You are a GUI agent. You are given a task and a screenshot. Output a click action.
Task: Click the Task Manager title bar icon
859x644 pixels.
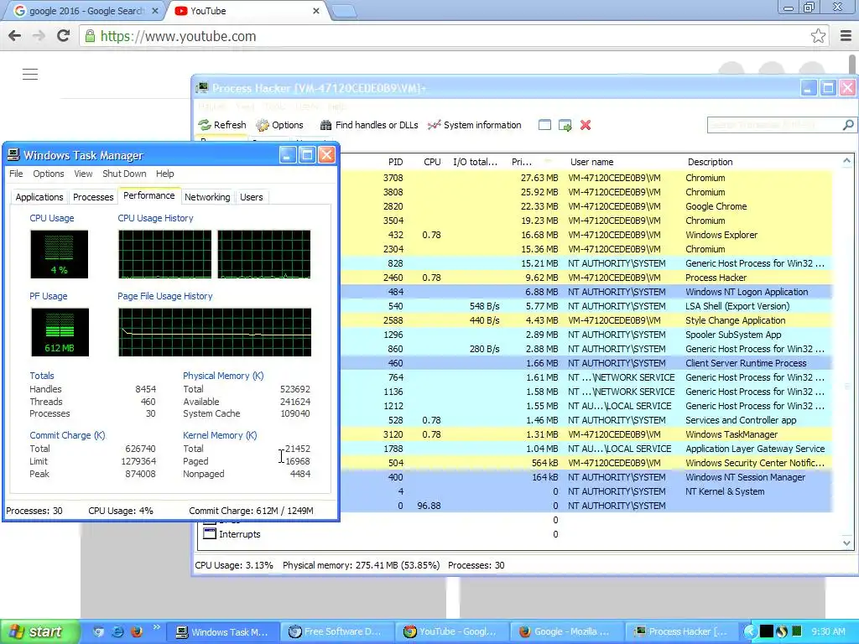coord(13,155)
